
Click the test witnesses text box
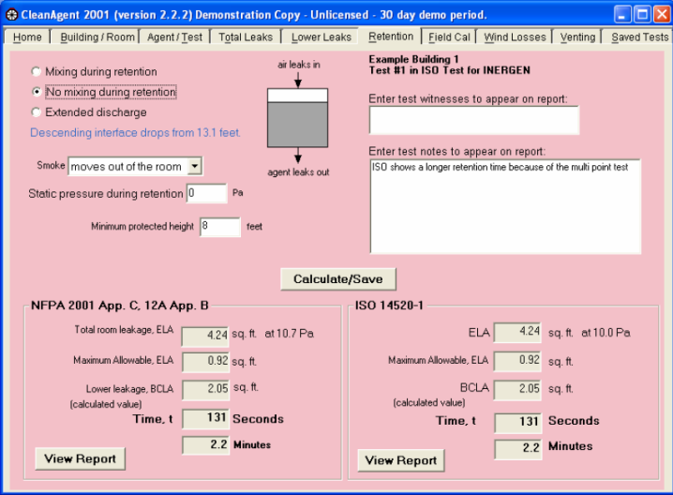474,120
